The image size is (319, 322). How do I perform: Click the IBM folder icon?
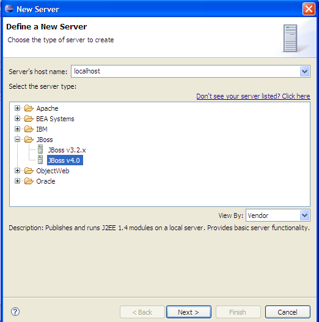(x=29, y=129)
